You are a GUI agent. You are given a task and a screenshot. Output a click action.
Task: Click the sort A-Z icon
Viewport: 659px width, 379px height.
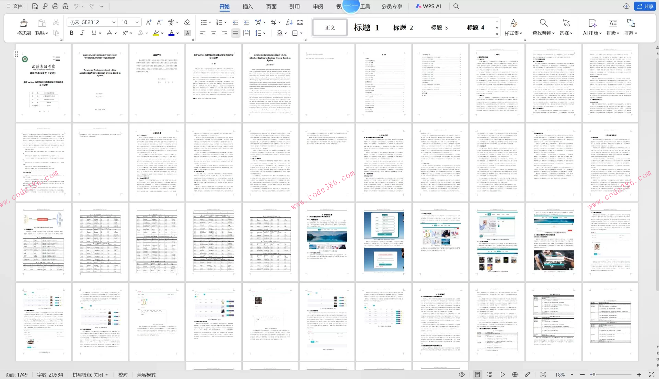pyautogui.click(x=289, y=22)
